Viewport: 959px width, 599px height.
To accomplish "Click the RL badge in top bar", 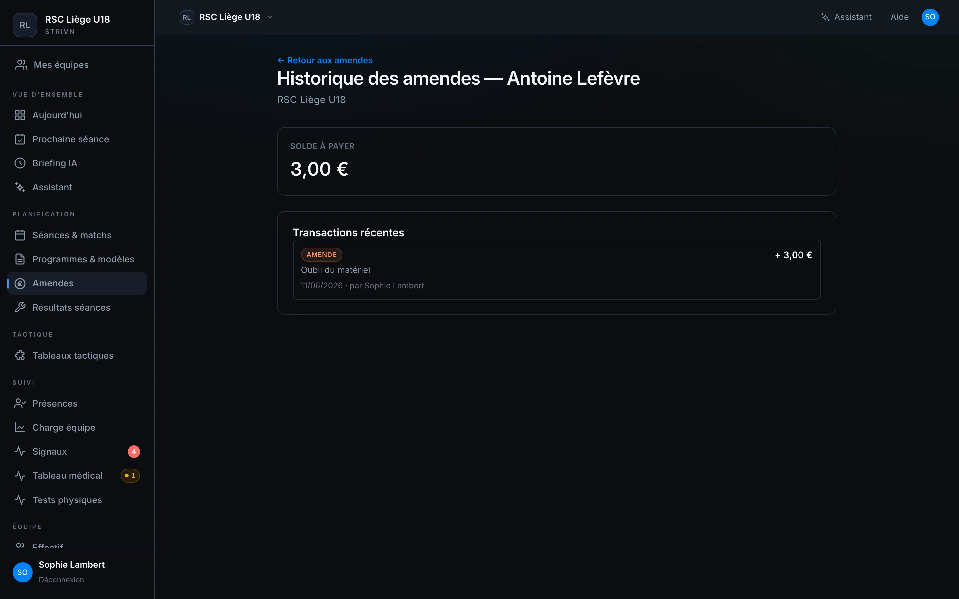I will (x=187, y=17).
